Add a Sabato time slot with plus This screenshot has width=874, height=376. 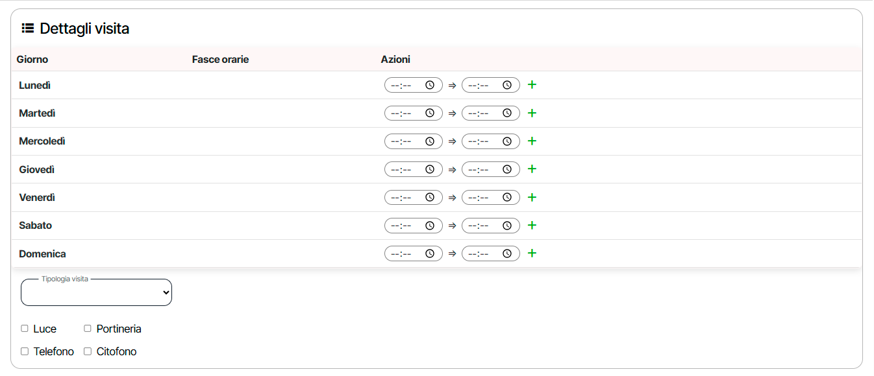[x=532, y=226]
